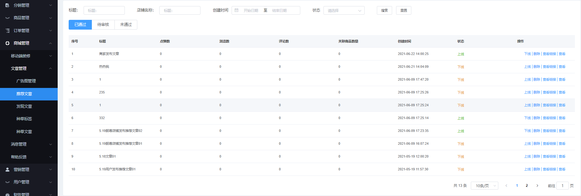This screenshot has width=581, height=196.
Task: Switch to the 未通过 tab
Action: [x=126, y=25]
